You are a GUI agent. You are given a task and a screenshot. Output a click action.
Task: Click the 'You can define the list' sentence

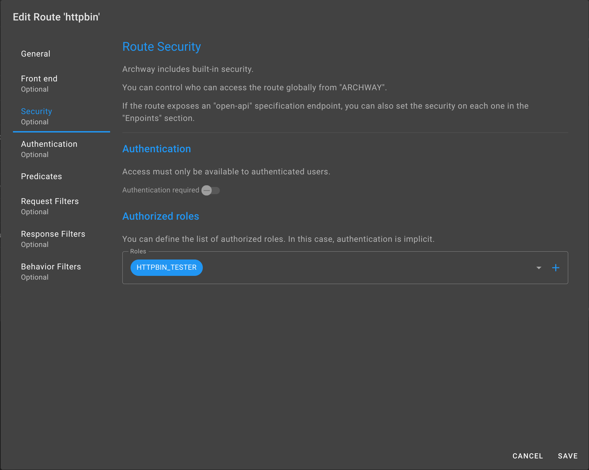pos(278,239)
